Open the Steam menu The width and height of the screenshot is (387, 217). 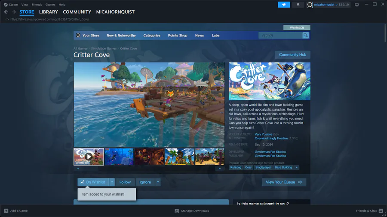[x=13, y=4]
